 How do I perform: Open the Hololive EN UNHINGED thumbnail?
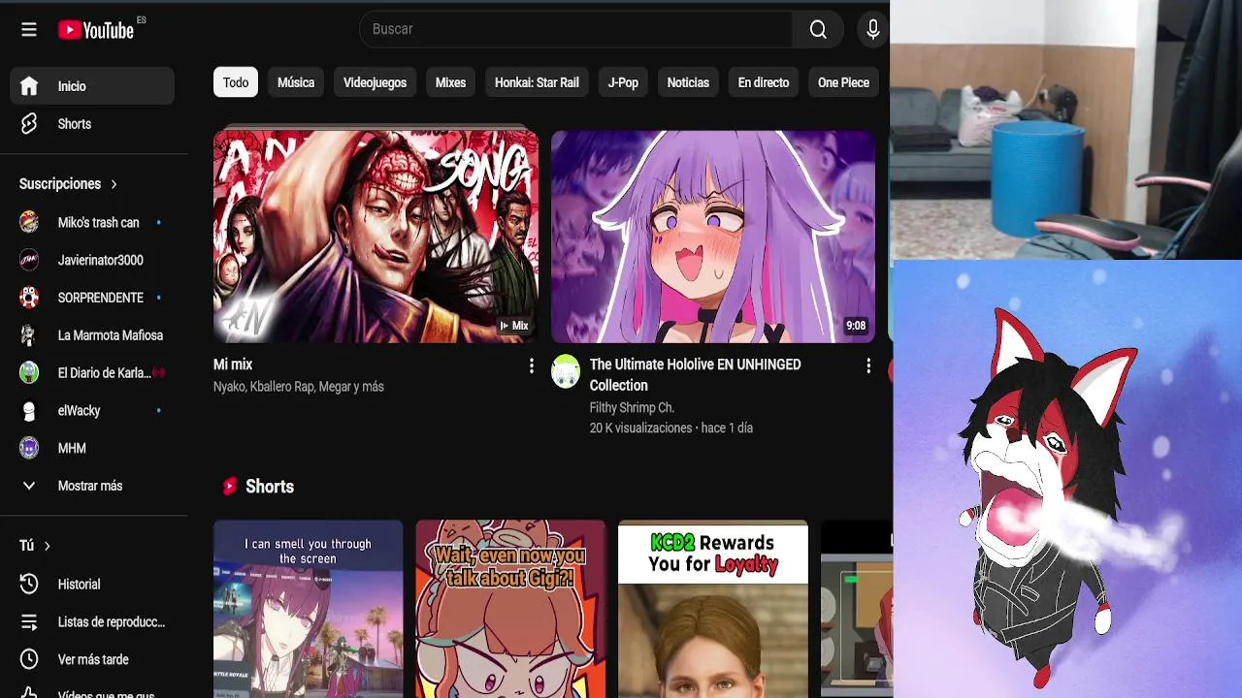713,237
